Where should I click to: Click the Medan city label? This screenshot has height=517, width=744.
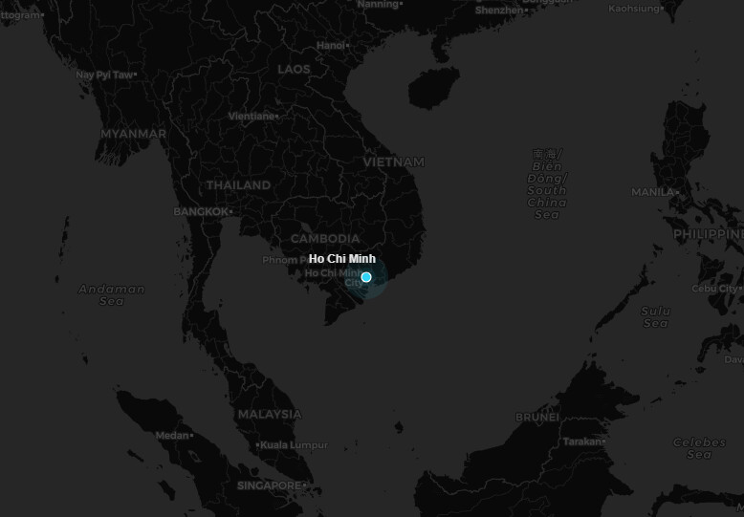(172, 436)
